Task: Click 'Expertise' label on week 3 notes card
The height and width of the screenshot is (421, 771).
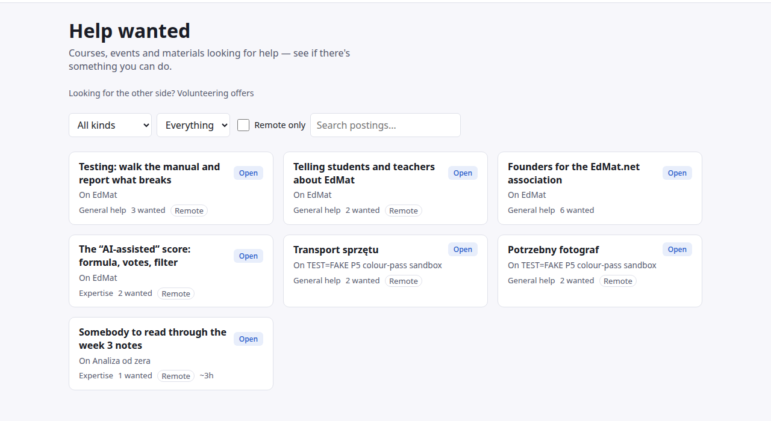Action: coord(96,376)
